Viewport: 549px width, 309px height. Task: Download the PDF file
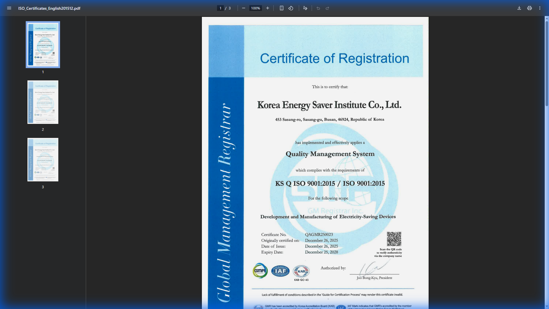coord(519,8)
